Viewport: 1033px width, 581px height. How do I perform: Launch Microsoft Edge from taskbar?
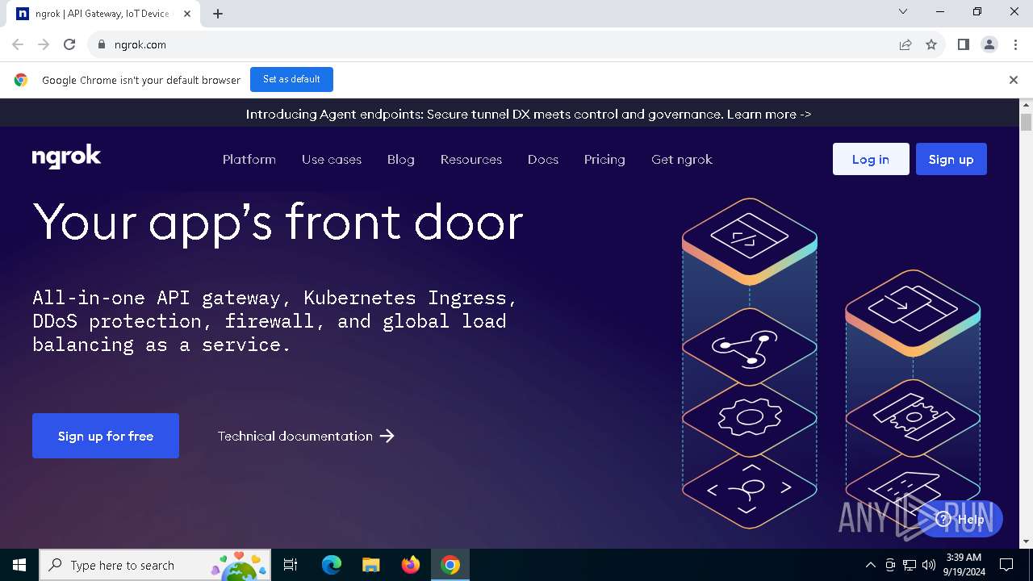[x=332, y=565]
